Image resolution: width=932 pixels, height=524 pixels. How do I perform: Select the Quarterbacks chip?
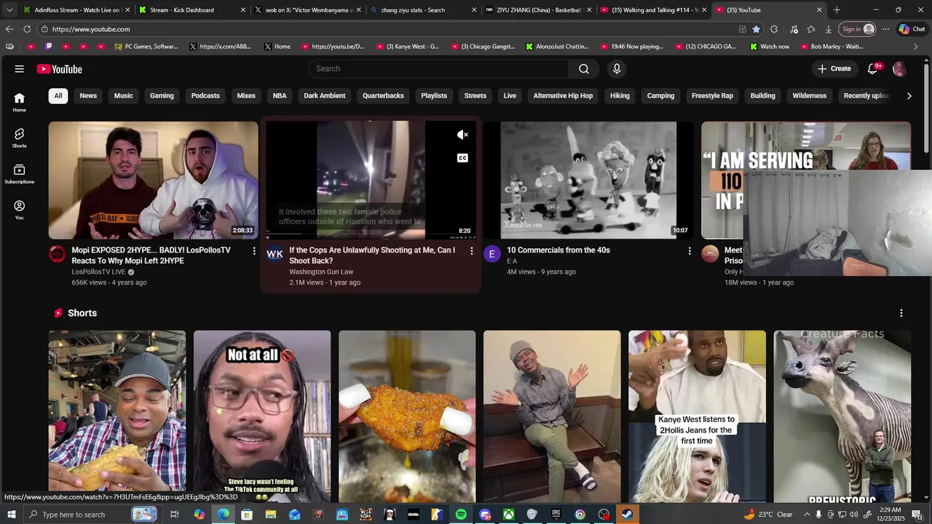[383, 96]
